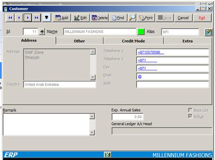Image resolution: width=215 pixels, height=160 pixels.
Task: Click the green color swatch beside Name
Action: [x=141, y=32]
